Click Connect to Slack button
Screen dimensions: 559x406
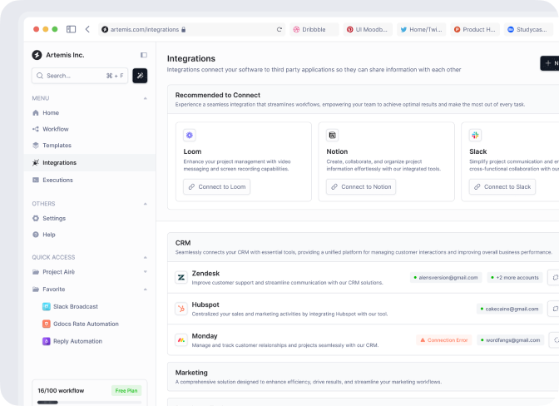(502, 187)
